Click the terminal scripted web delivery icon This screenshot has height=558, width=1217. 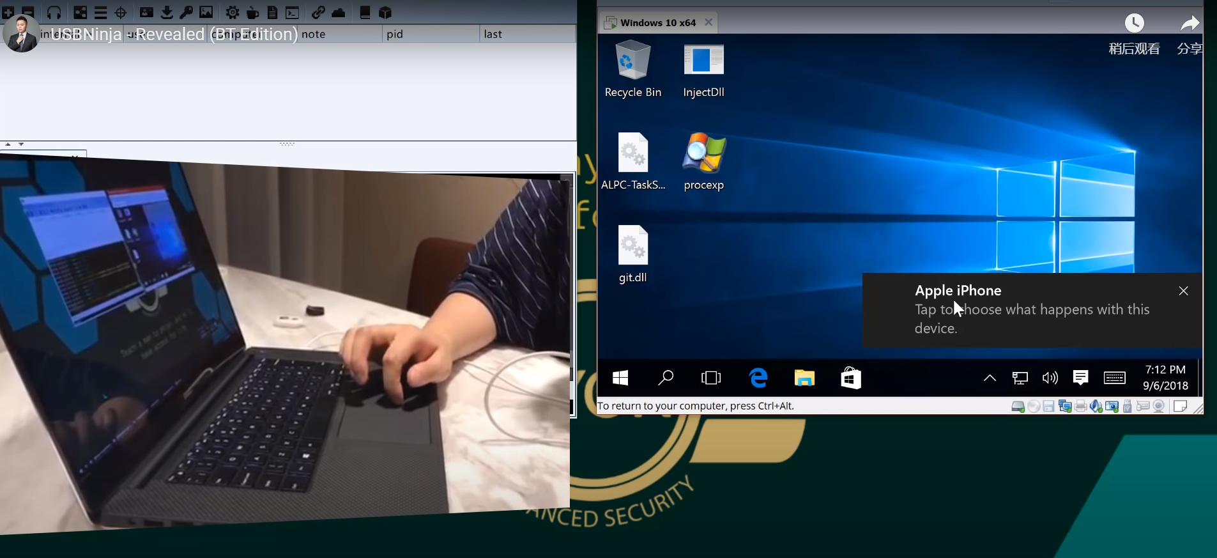(293, 12)
